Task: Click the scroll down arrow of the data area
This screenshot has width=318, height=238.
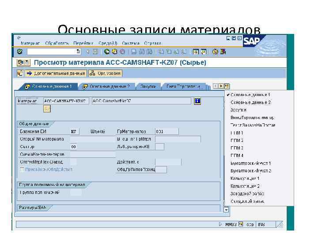Action: (226, 210)
